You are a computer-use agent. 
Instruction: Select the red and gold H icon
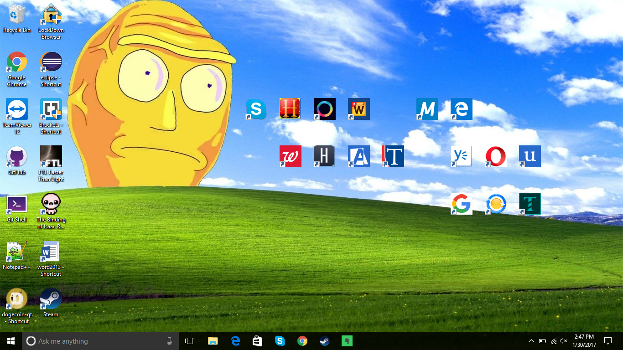(291, 109)
